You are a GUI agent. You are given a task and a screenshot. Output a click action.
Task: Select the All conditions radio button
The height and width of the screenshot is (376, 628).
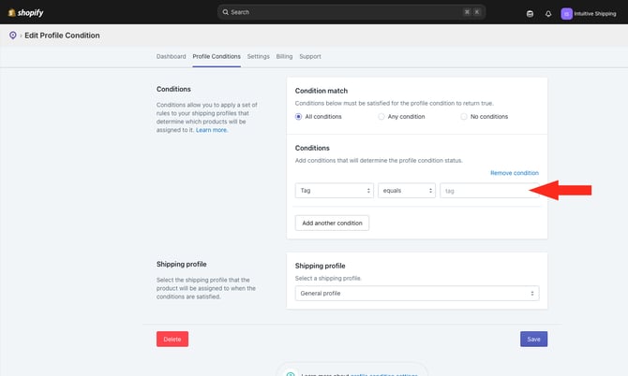pyautogui.click(x=298, y=117)
